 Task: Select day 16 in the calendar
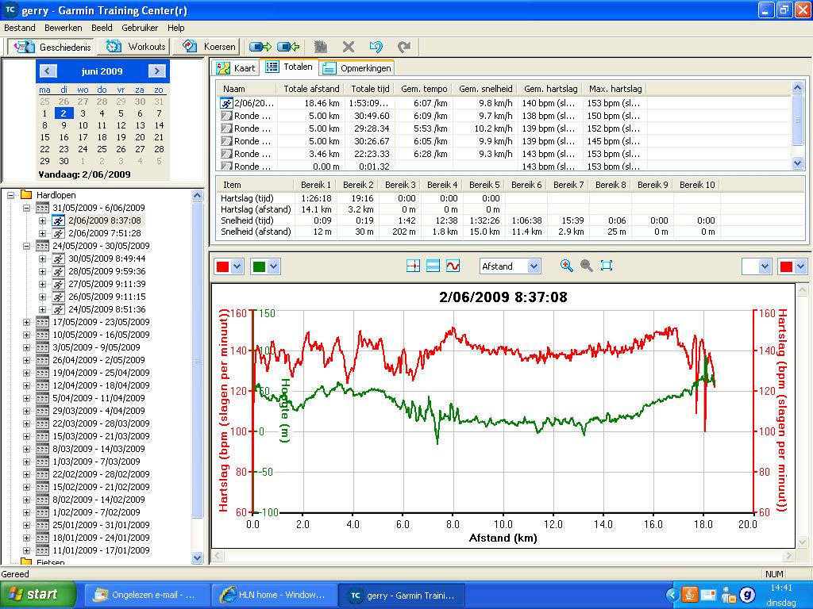click(x=64, y=138)
